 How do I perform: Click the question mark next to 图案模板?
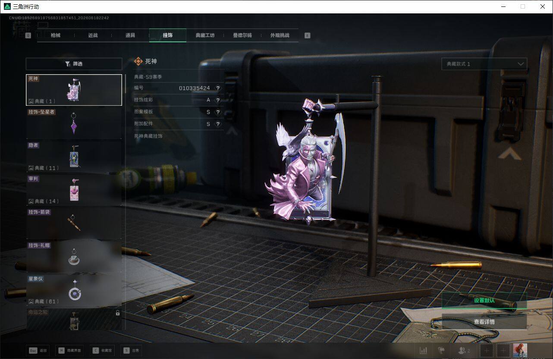(218, 112)
